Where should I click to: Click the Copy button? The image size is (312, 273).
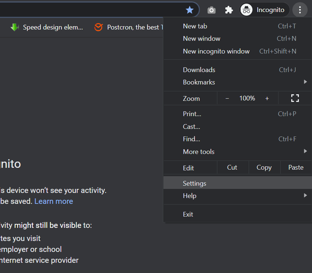(x=264, y=167)
